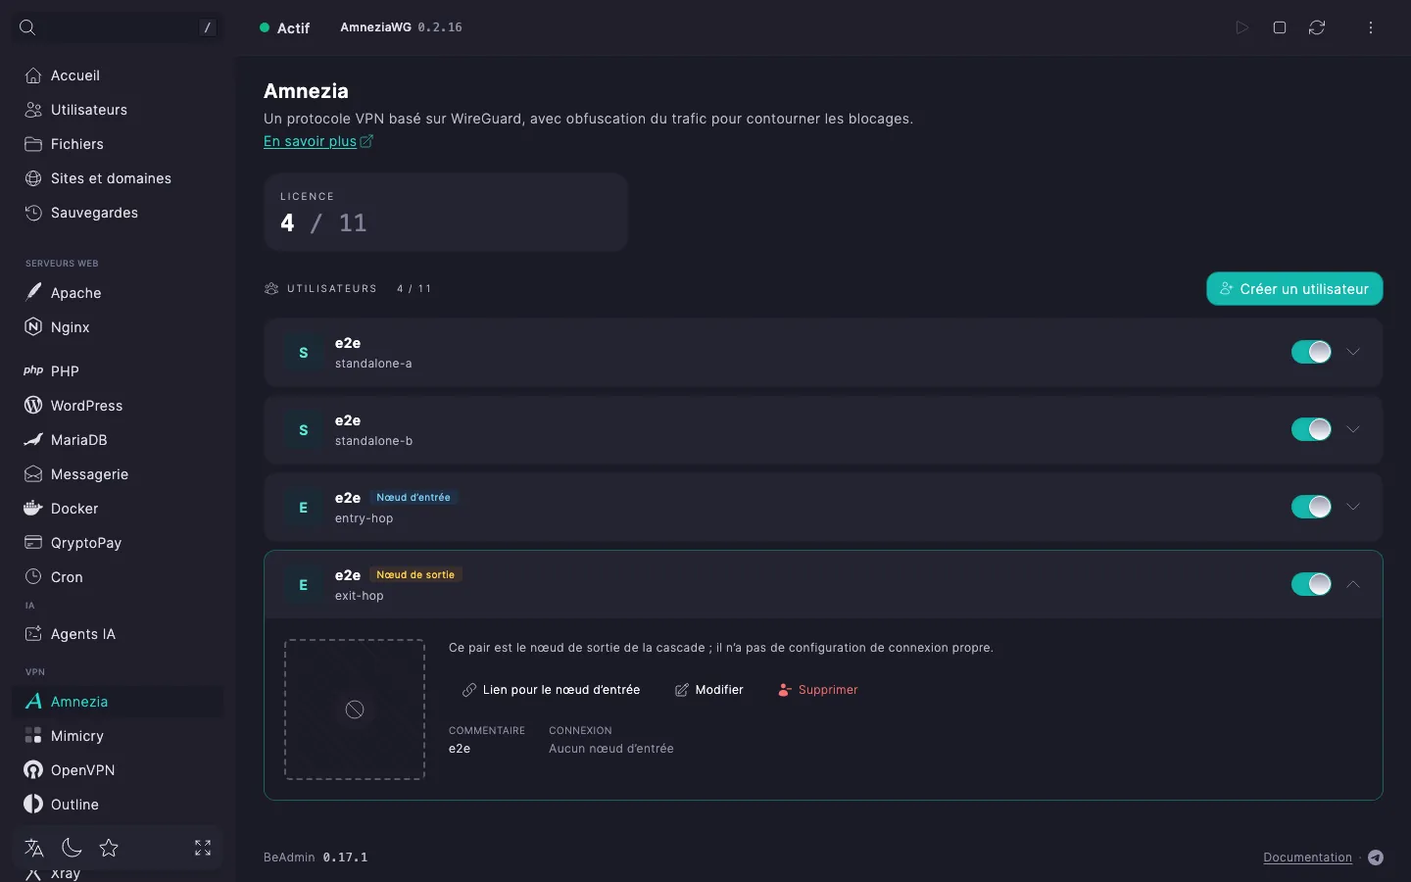The height and width of the screenshot is (882, 1411).
Task: Click the Nginx hexagon icon
Action: coord(33,326)
